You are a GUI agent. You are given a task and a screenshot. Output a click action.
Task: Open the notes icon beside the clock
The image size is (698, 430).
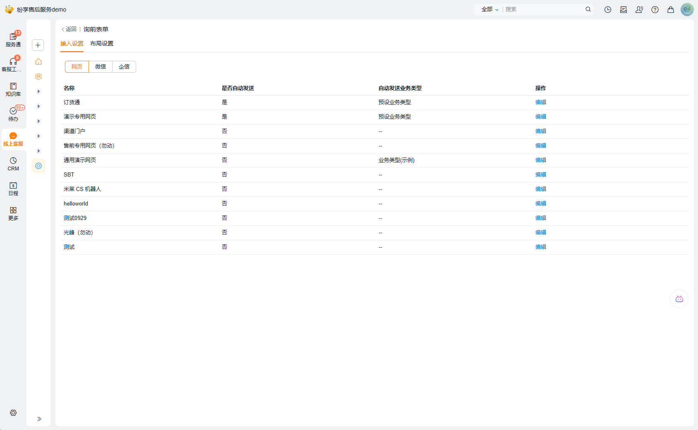(x=624, y=10)
